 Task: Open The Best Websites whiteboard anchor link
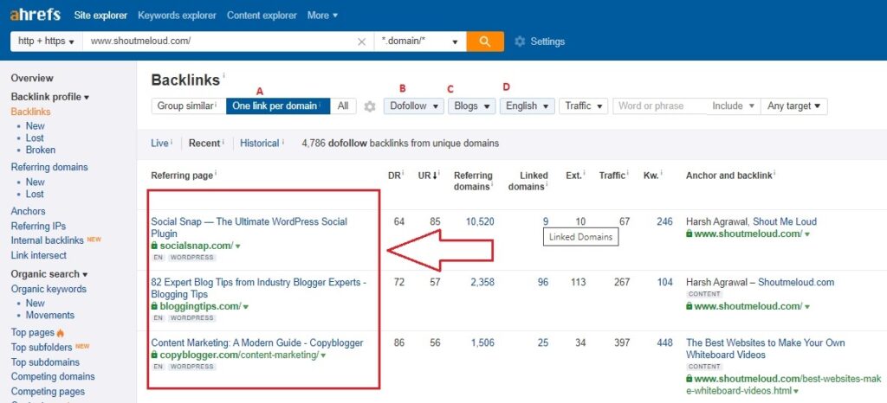point(766,349)
